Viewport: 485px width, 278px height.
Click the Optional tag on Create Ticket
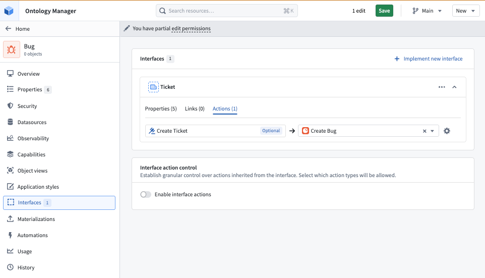271,131
